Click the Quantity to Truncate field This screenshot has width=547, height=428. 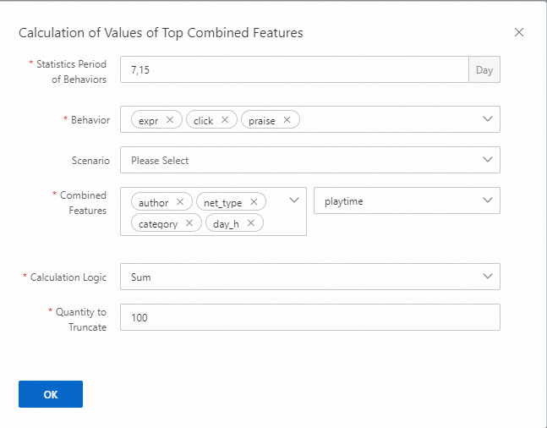click(x=309, y=317)
